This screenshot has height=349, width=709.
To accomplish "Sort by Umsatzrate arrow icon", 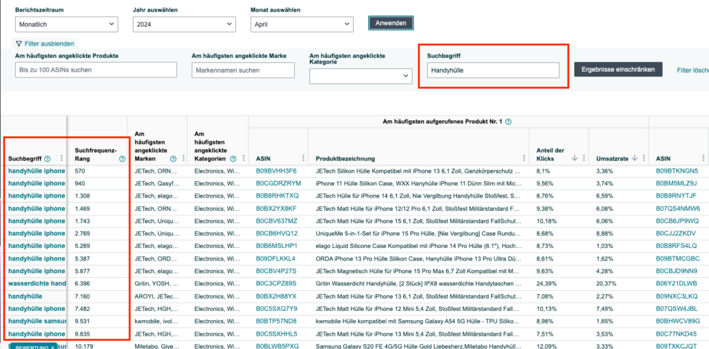I will (634, 158).
